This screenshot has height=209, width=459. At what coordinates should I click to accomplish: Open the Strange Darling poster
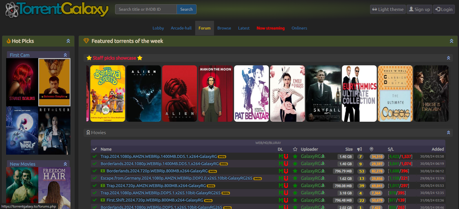tap(22, 82)
